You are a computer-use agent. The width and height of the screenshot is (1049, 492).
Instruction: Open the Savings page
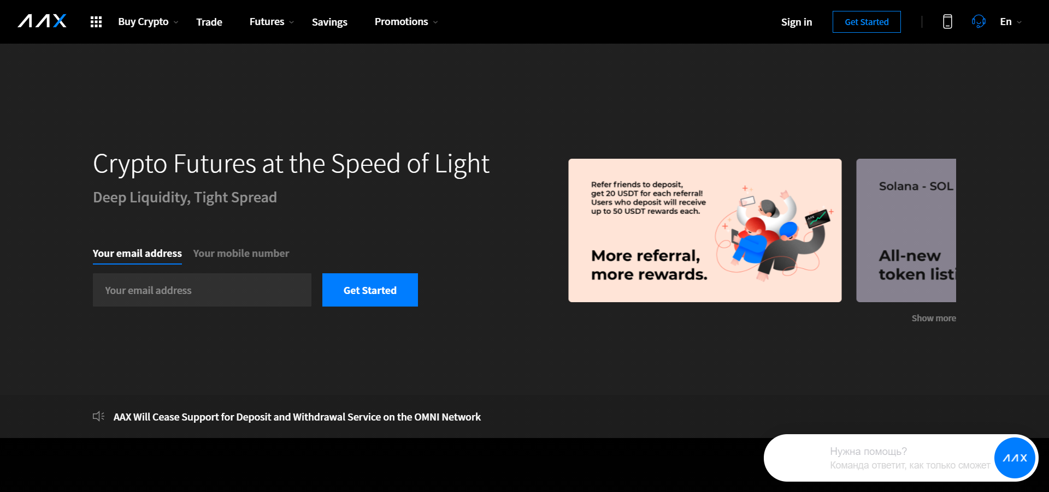click(x=329, y=22)
